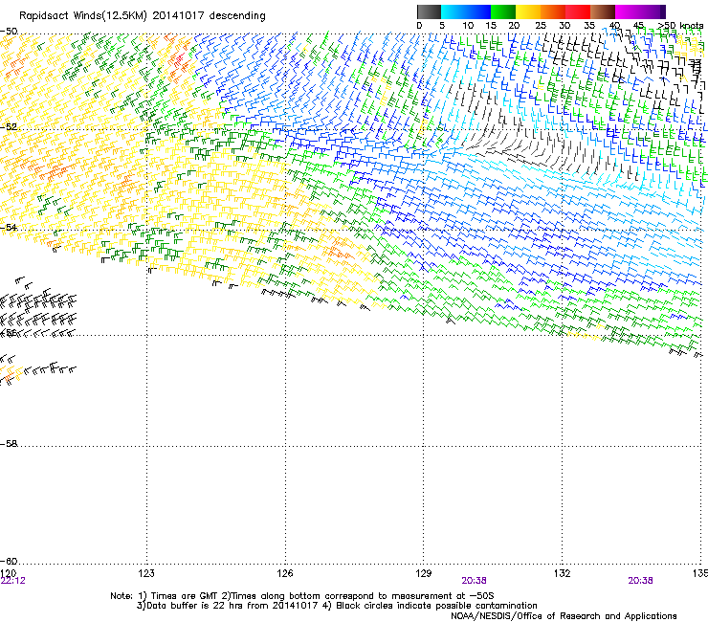Viewport: 708px width, 622px height.
Task: Select the dark blue 10-15 knots segment
Action: 478,11
